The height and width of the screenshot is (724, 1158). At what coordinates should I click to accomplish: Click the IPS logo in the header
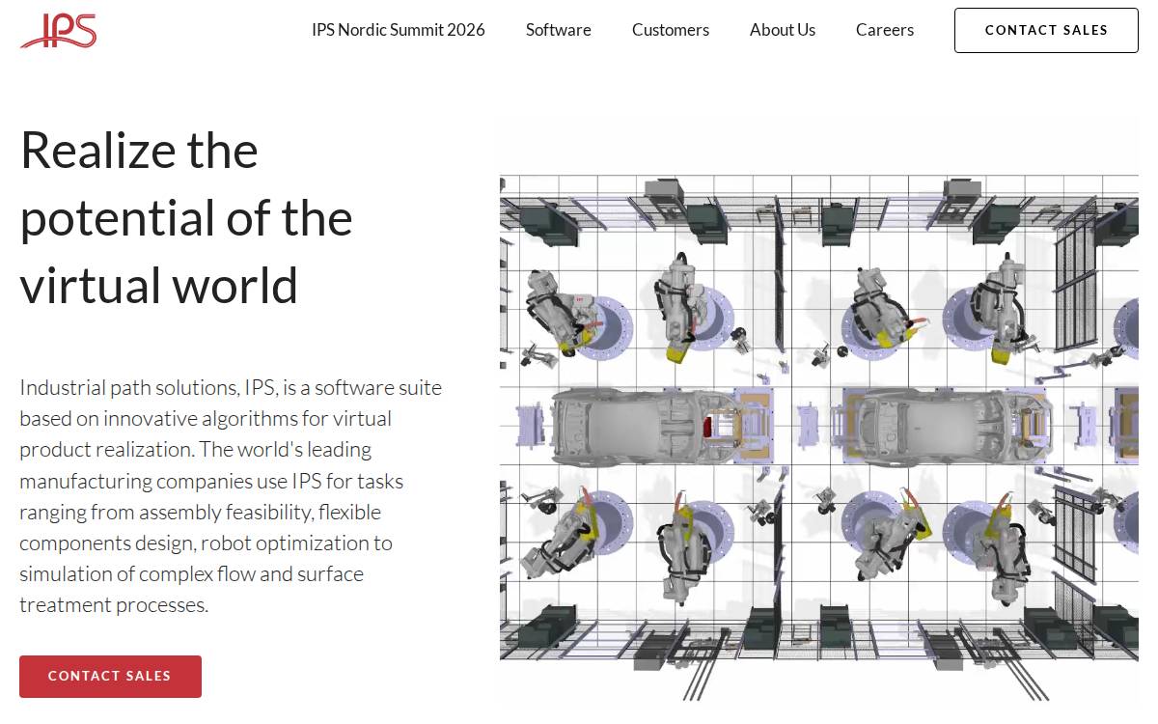pyautogui.click(x=58, y=30)
